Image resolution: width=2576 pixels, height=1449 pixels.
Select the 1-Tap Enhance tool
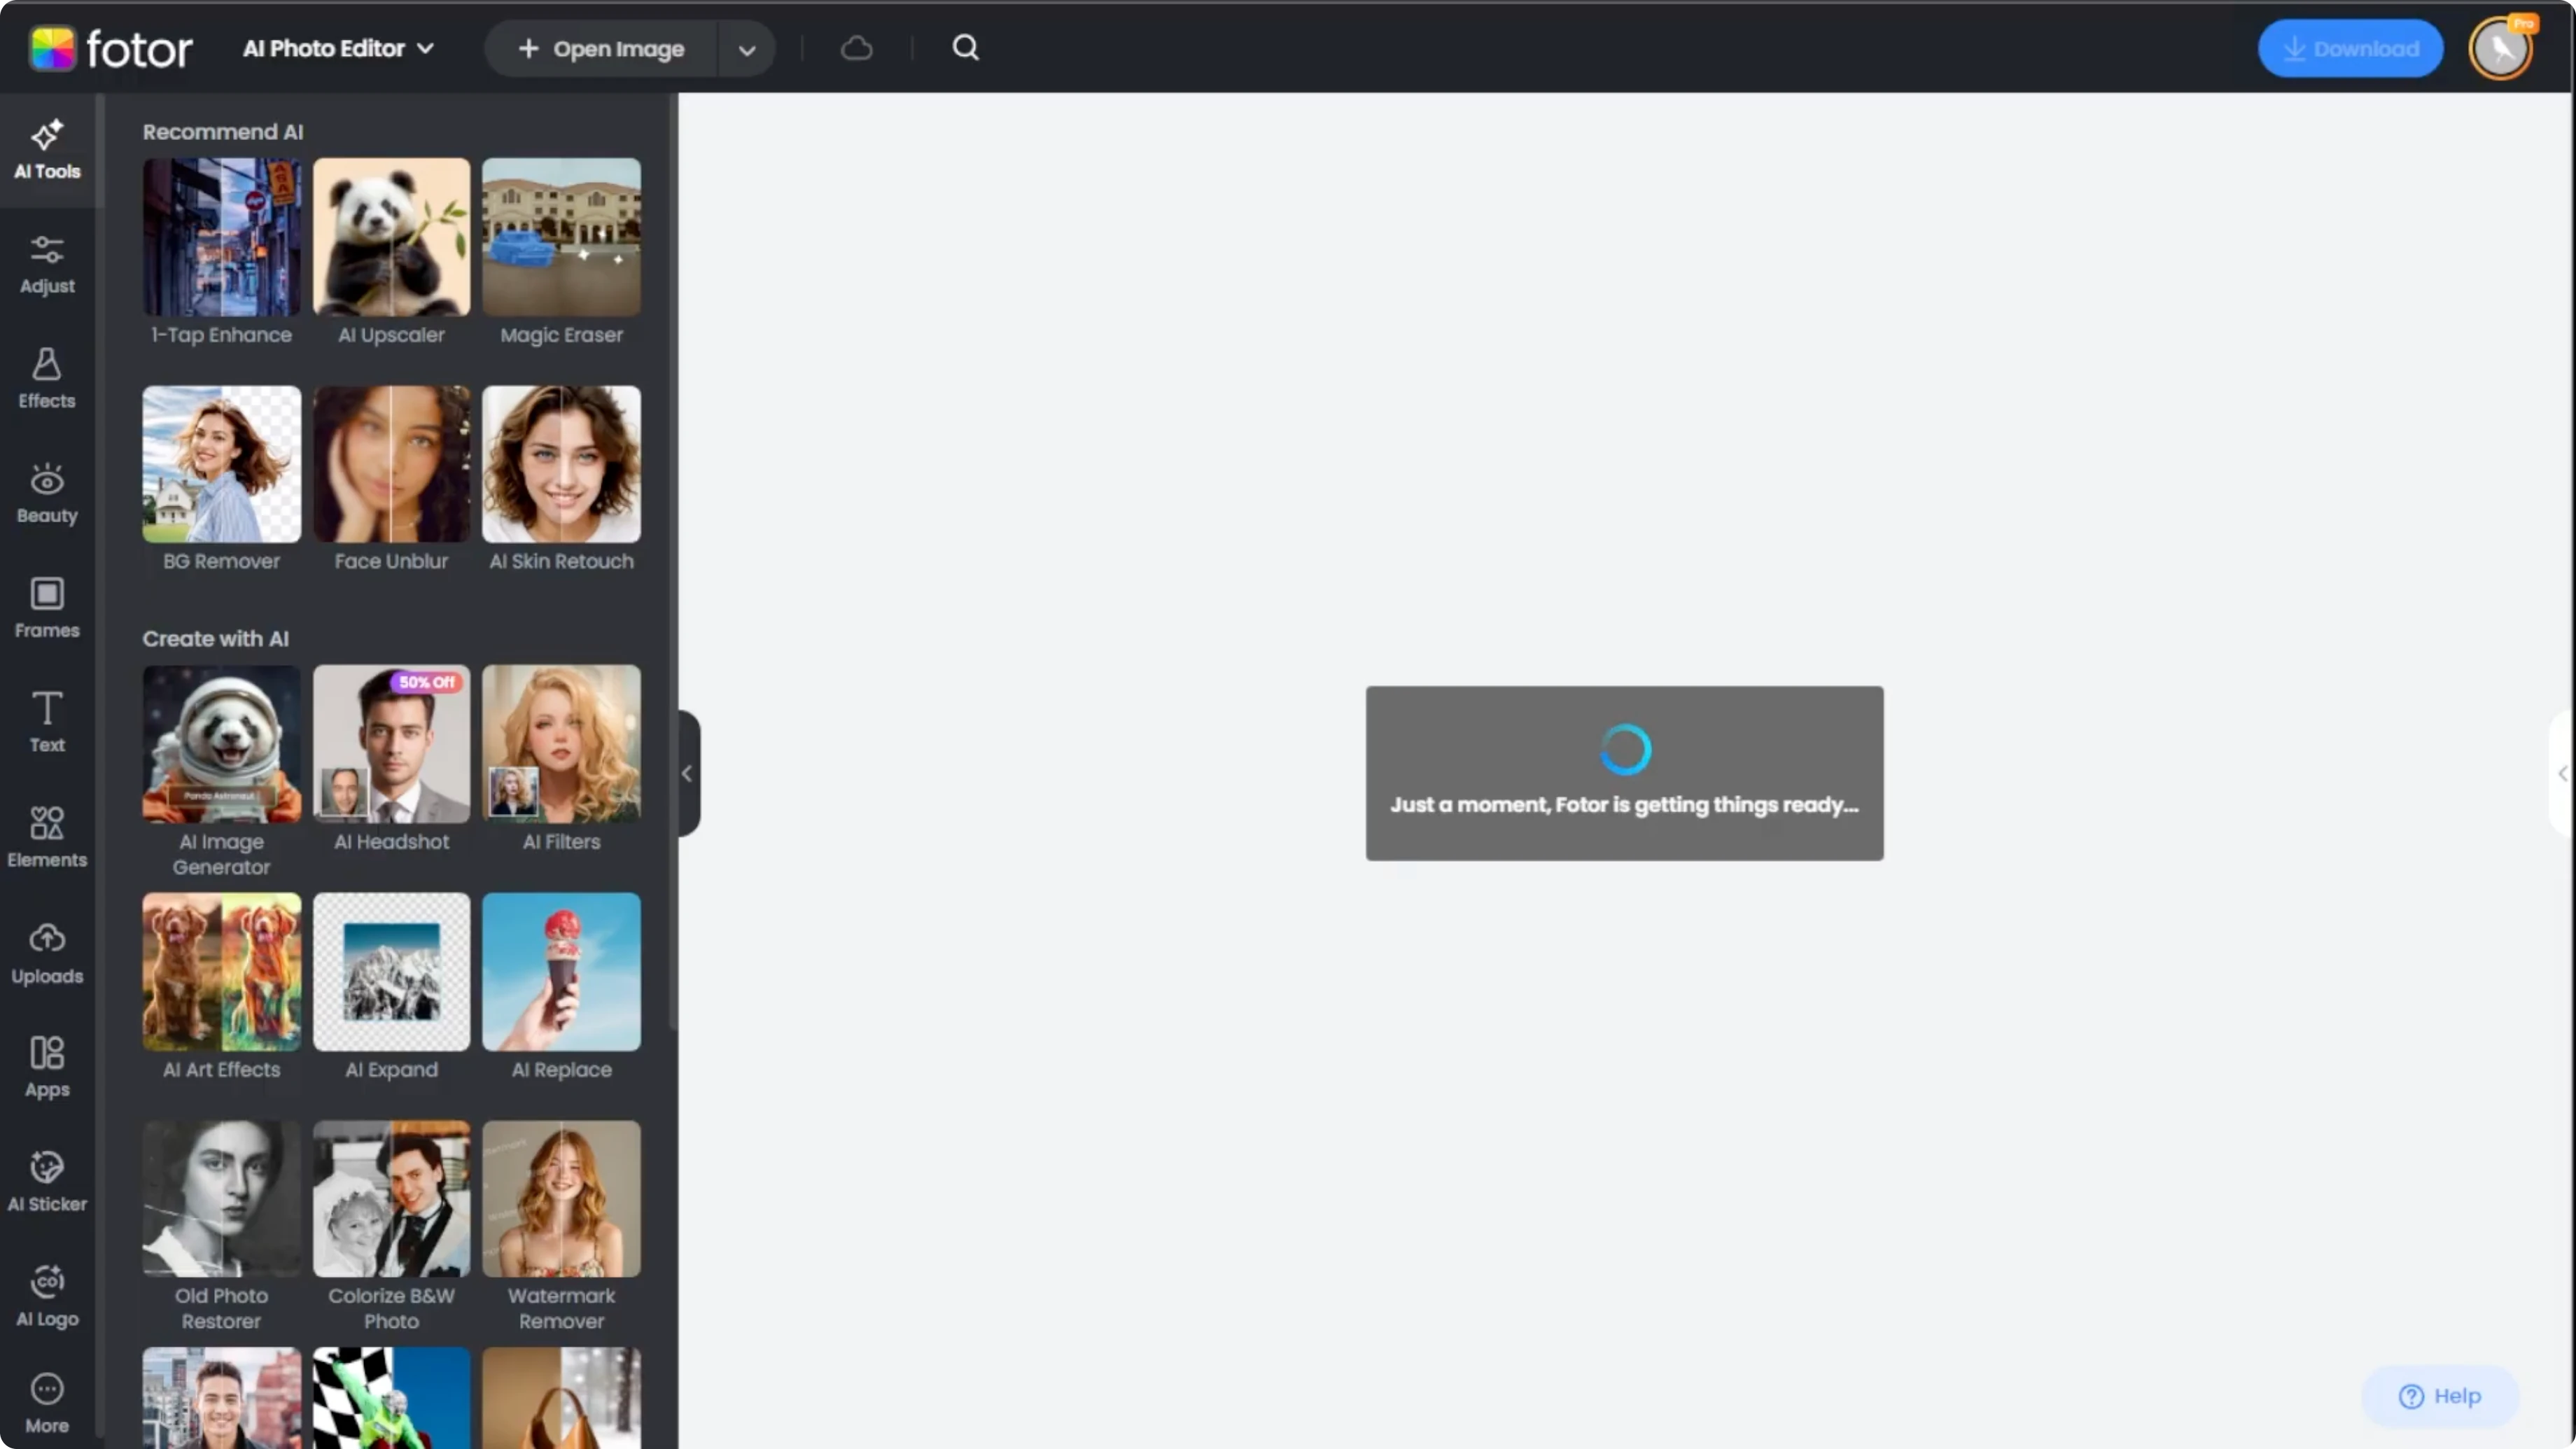[221, 253]
